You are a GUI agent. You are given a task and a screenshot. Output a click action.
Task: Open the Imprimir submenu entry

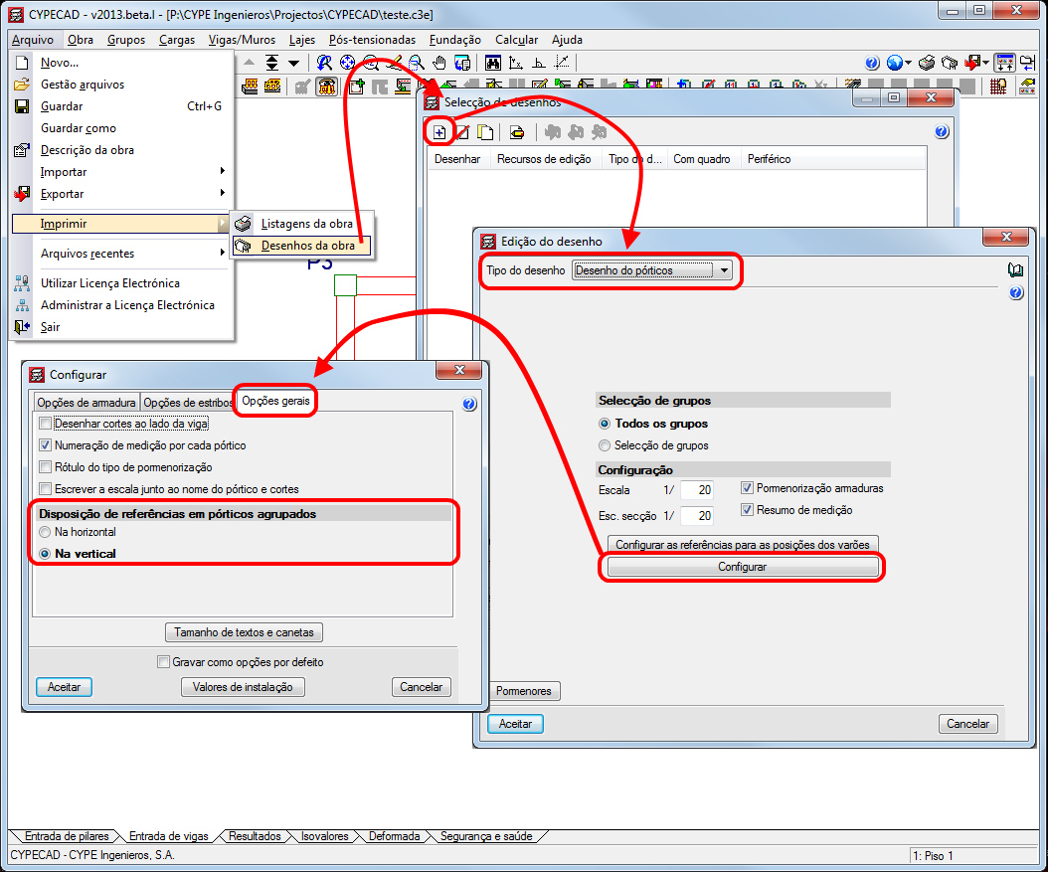pyautogui.click(x=121, y=224)
